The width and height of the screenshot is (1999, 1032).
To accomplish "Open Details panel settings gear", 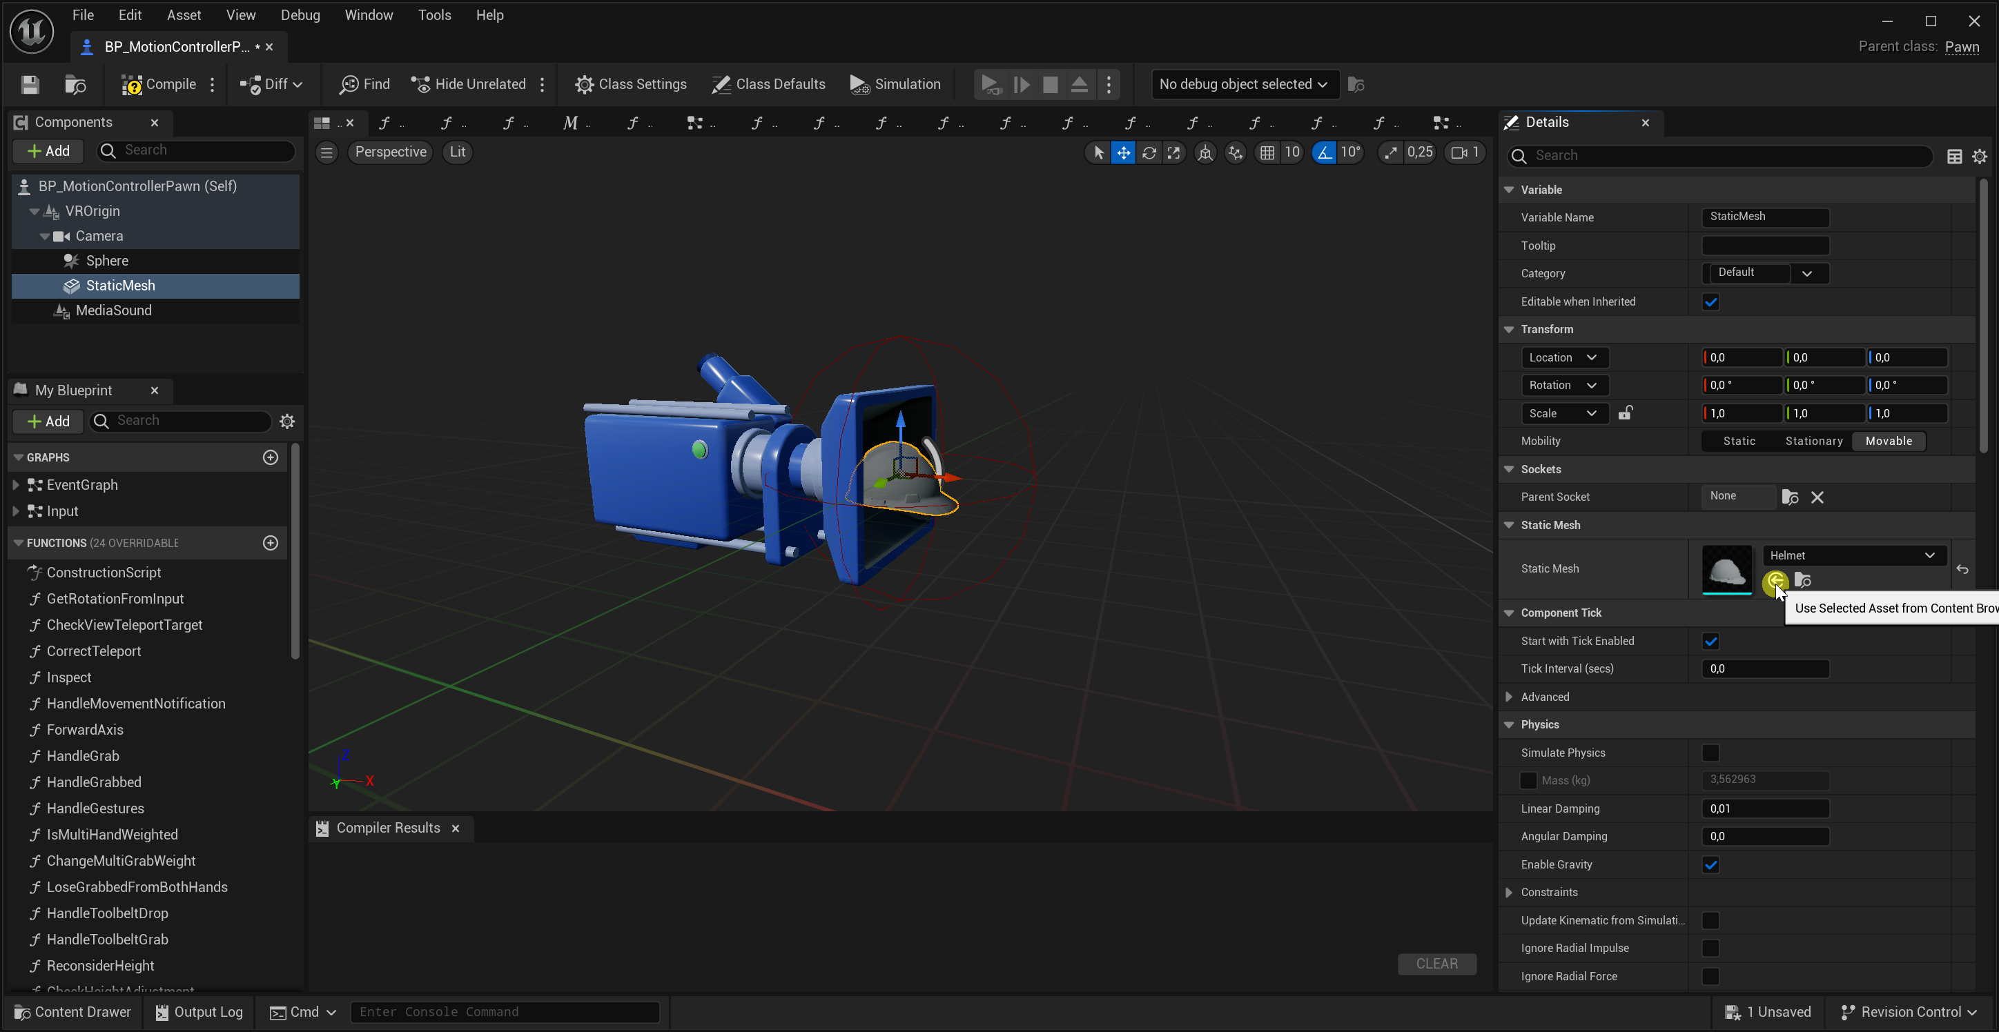I will [1980, 157].
